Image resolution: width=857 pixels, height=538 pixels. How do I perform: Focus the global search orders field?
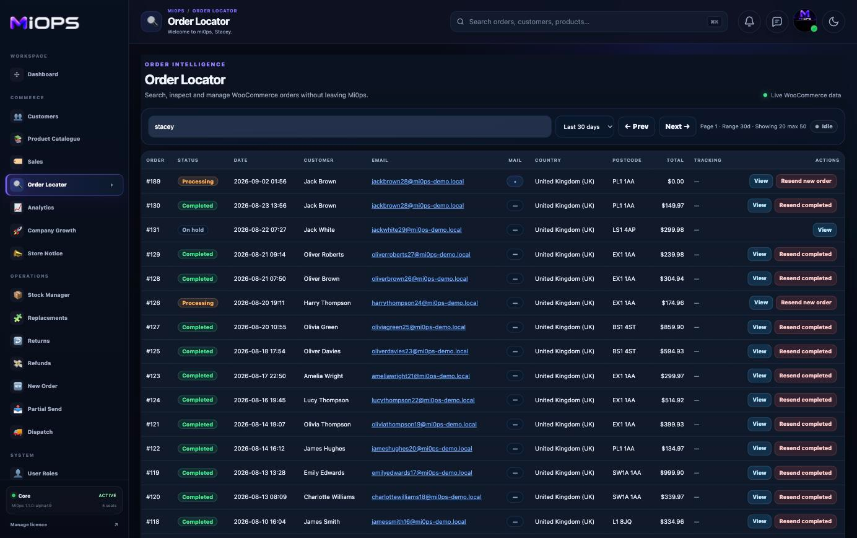tap(589, 22)
